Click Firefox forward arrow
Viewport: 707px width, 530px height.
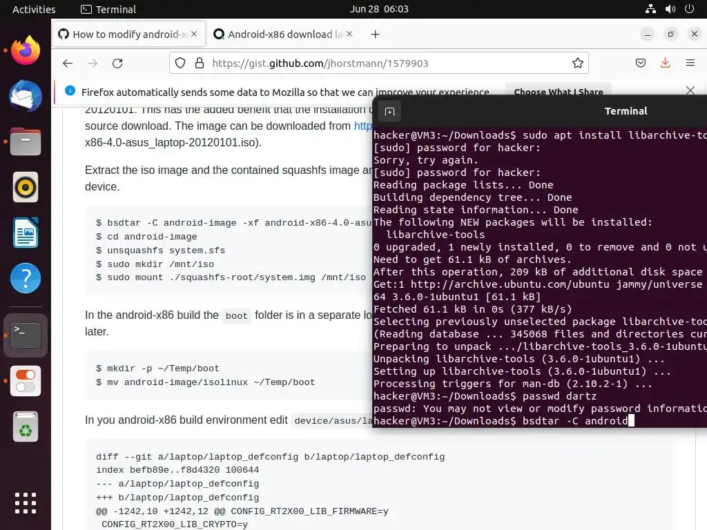[x=93, y=63]
